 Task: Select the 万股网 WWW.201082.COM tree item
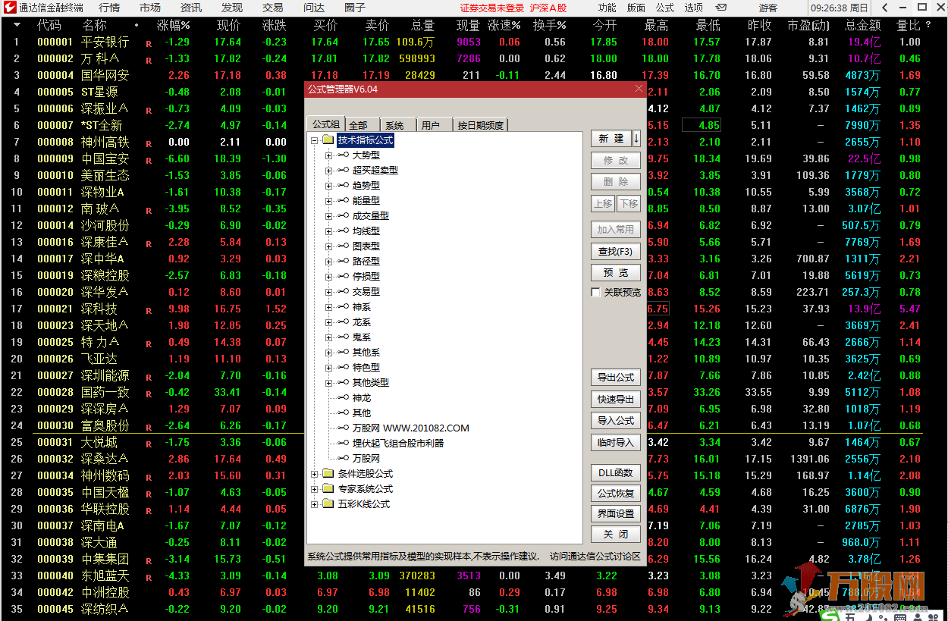[x=410, y=428]
